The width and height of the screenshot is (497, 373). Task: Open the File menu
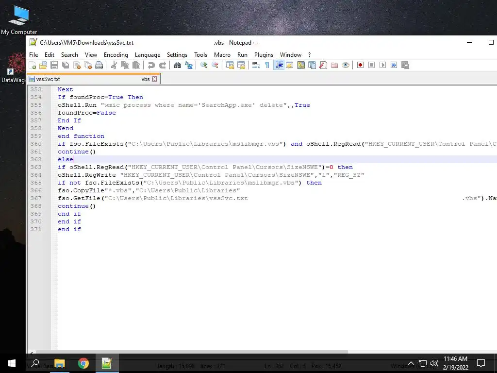[33, 55]
